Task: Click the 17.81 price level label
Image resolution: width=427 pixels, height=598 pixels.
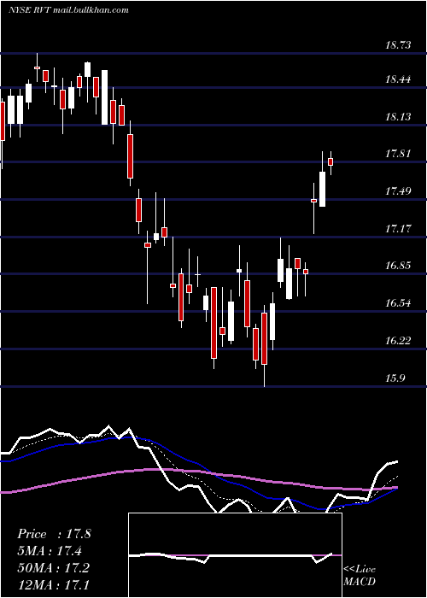Action: [x=398, y=154]
